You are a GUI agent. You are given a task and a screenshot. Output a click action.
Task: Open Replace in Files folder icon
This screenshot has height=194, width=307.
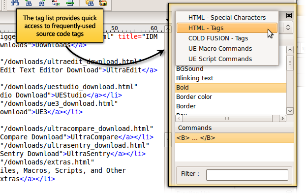[103, 3]
